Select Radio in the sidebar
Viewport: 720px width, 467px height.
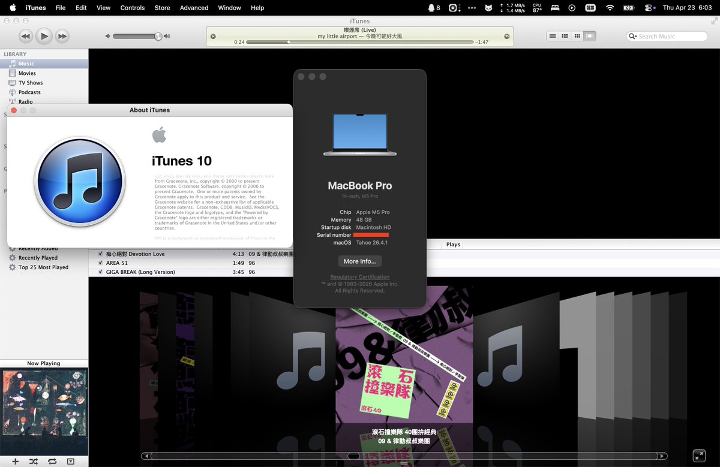(44, 101)
